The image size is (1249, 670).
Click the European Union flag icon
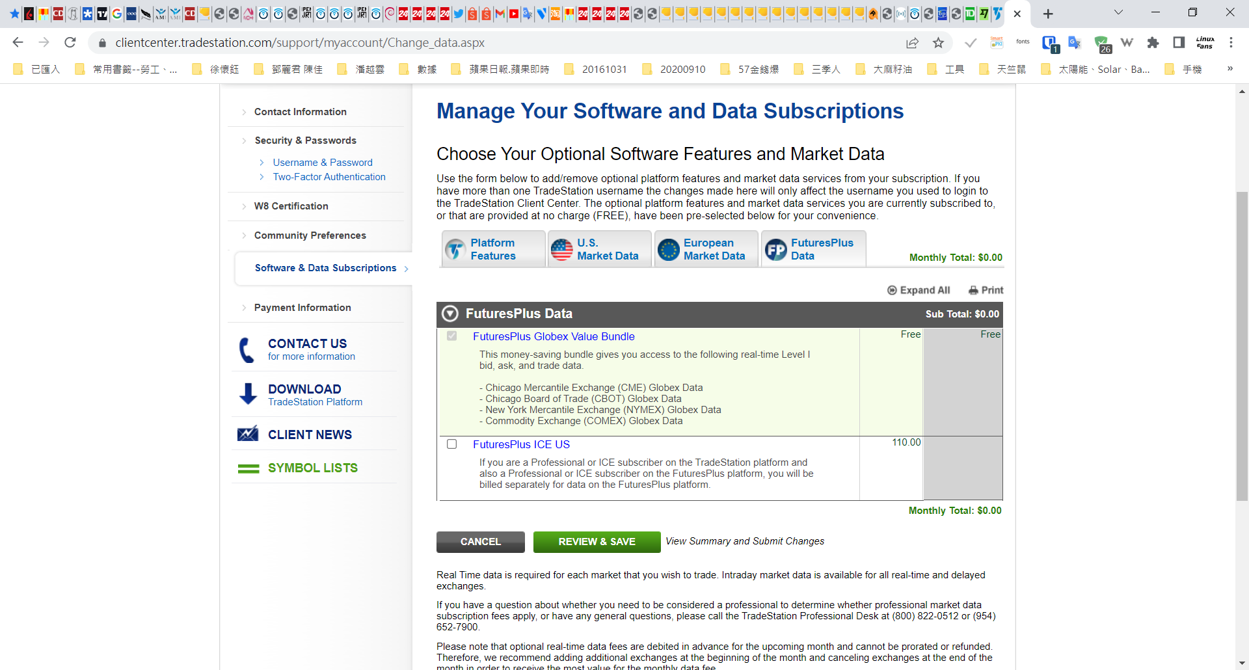click(x=669, y=249)
